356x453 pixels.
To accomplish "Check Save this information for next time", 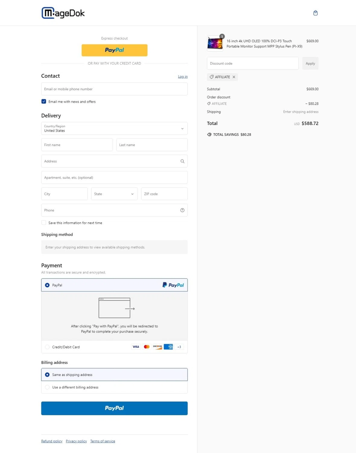I will click(44, 223).
